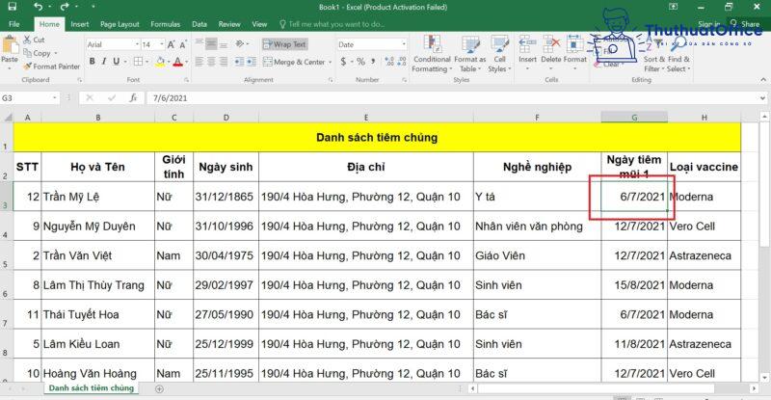The height and width of the screenshot is (400, 771).
Task: Select all cells with corner button
Action: point(7,117)
